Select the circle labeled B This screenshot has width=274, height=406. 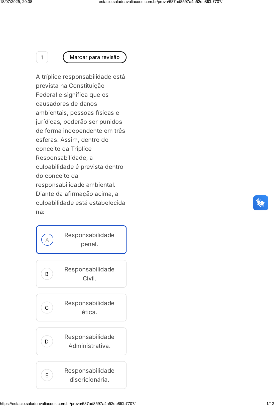pyautogui.click(x=47, y=274)
